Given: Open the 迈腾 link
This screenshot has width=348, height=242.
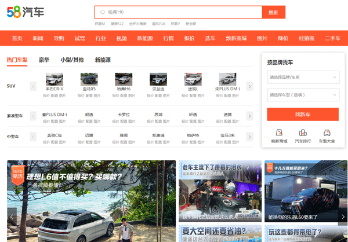Looking at the screenshot, I should [89, 135].
